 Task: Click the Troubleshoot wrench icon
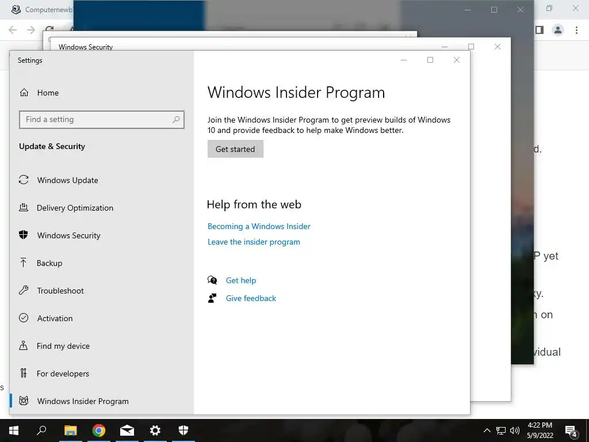tap(24, 290)
